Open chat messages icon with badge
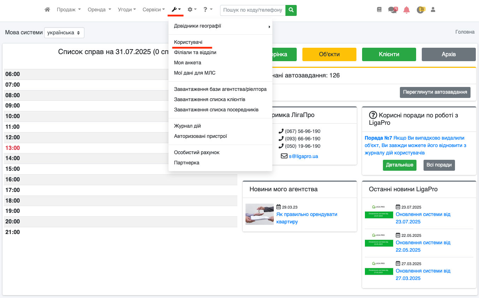Image resolution: width=479 pixels, height=298 pixels. point(392,10)
